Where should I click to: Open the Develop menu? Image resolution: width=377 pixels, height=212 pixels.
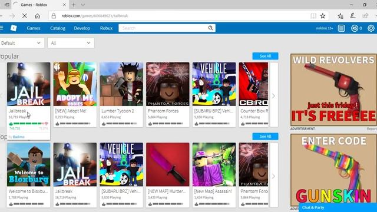click(82, 28)
